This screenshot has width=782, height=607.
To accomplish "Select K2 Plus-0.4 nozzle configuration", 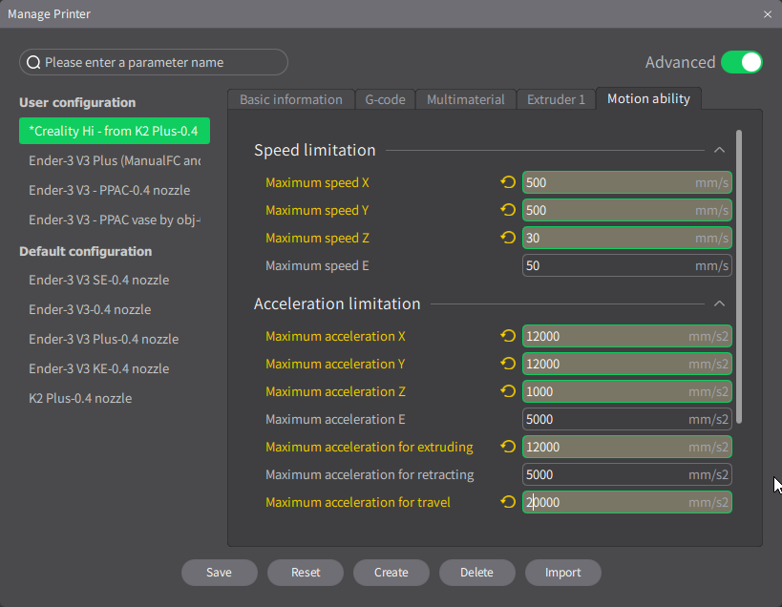I will tap(80, 398).
